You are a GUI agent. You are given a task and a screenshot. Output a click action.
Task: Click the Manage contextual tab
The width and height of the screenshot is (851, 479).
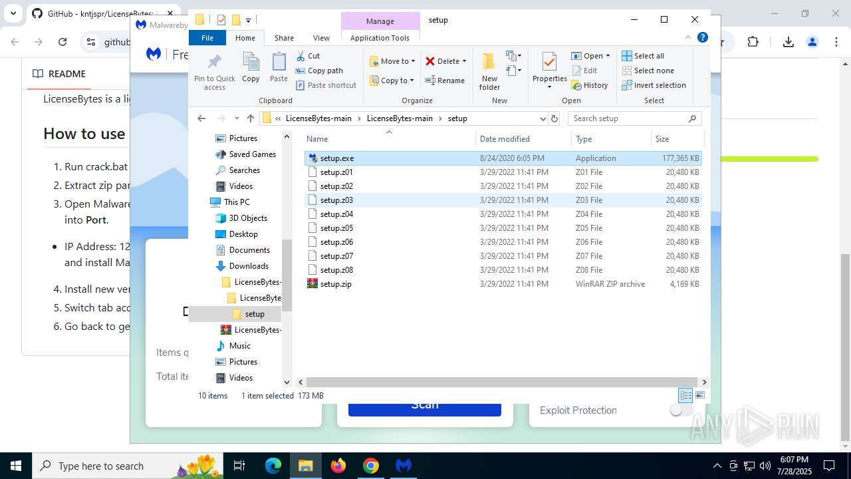click(x=380, y=21)
